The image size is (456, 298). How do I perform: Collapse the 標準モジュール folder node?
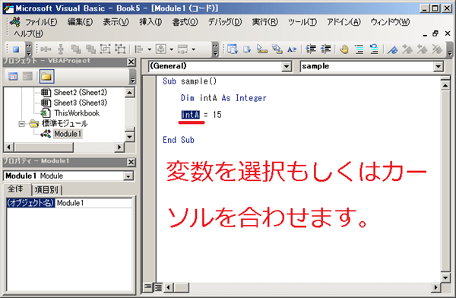21,124
